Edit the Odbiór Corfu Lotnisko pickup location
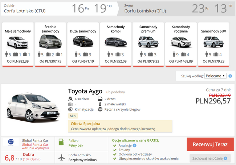 25,11
